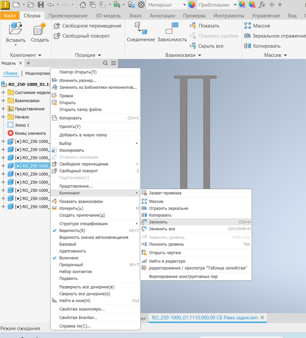The height and width of the screenshot is (338, 306).
Task: Toggle Прозрачный in the context menu
Action: [96, 265]
